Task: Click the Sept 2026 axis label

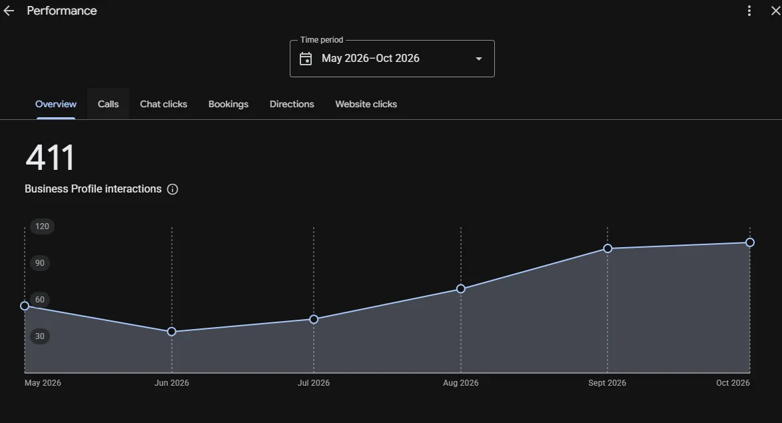Action: pyautogui.click(x=607, y=382)
